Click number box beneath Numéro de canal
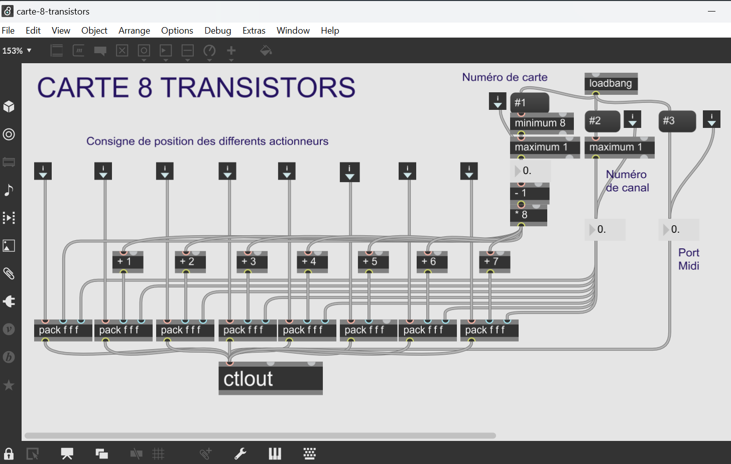This screenshot has width=731, height=464. 605,229
